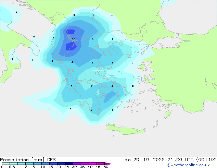Click the purple arrow end of legend

coord(108,164)
